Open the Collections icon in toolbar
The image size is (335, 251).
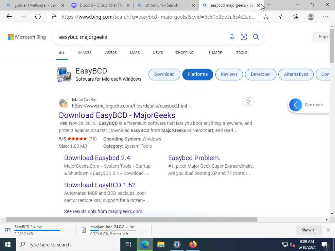click(296, 17)
